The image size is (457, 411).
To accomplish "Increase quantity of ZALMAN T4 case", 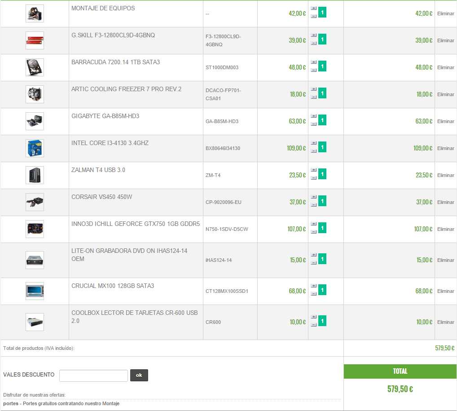I will click(314, 170).
